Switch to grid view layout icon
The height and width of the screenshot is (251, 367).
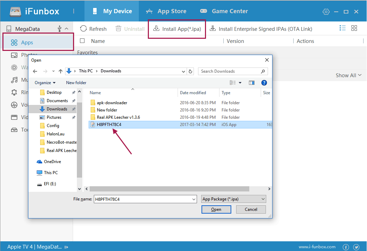coord(354,28)
